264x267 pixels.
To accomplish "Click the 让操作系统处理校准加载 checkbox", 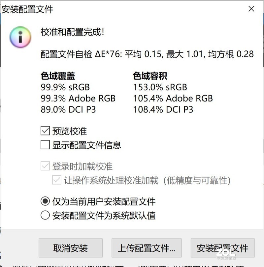I will point(55,180).
